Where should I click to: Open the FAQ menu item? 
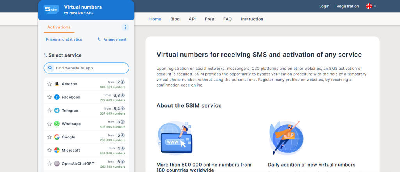tap(227, 19)
